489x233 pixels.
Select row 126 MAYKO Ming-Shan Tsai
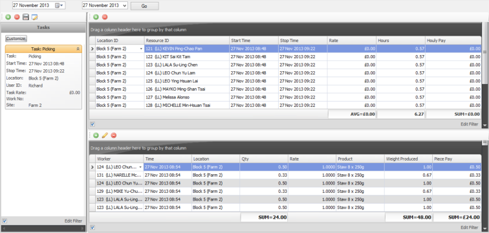285,89
